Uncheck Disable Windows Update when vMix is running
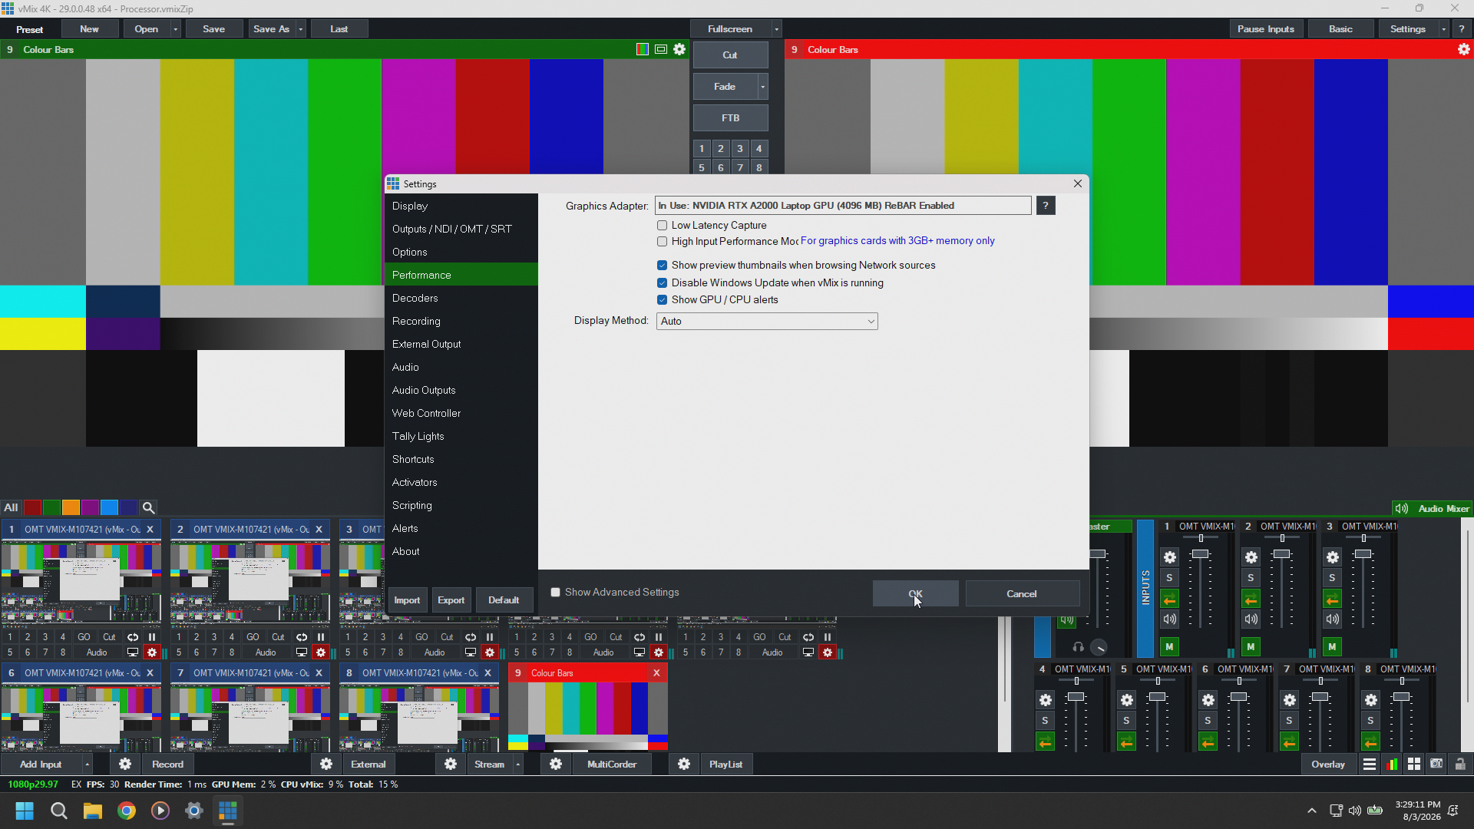 662,283
